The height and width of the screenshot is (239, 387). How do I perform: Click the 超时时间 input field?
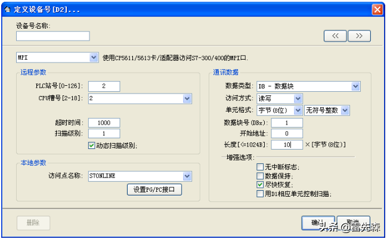click(104, 122)
